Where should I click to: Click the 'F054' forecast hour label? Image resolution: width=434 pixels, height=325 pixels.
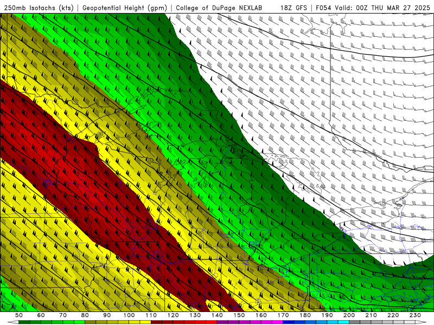pos(323,8)
